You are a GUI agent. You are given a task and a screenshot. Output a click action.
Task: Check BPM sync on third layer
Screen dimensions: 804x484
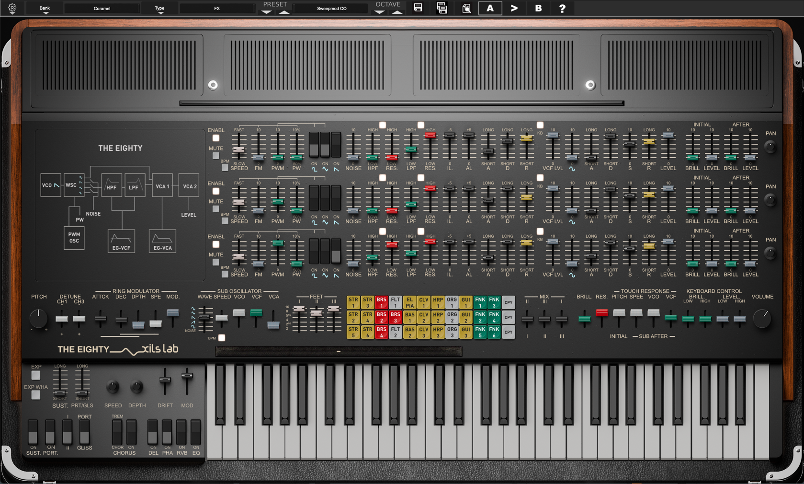[225, 275]
